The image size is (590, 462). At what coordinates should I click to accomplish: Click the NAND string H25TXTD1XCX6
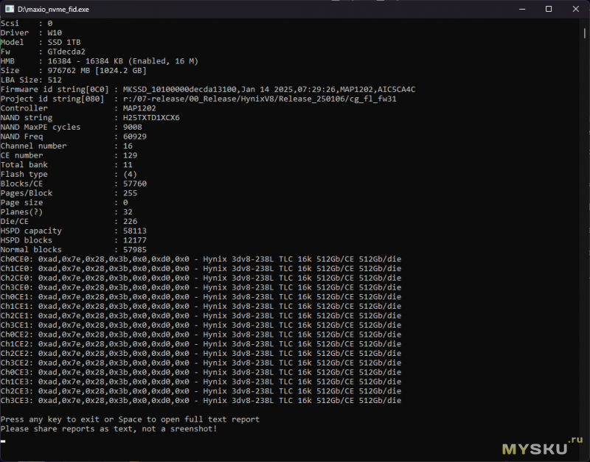pos(151,118)
